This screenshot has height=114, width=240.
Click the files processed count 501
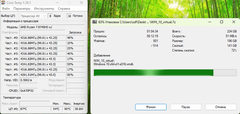pyautogui.click(x=155, y=41)
